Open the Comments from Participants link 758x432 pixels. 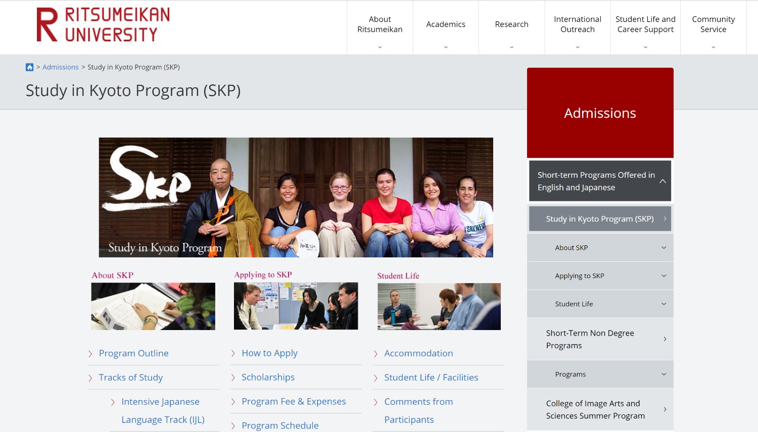click(418, 411)
